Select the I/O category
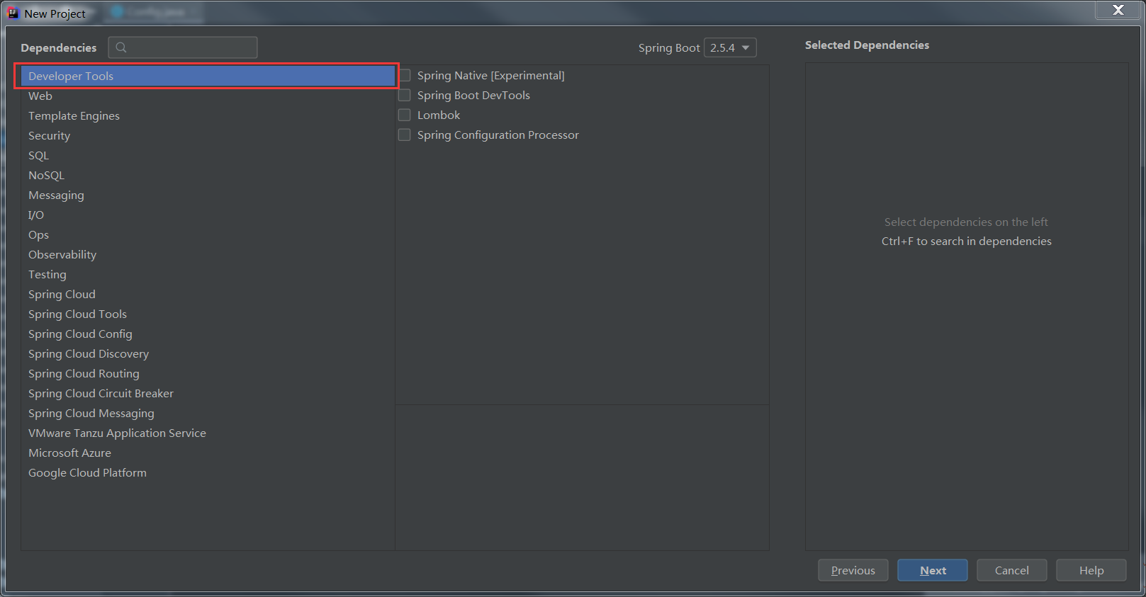 [x=208, y=215]
